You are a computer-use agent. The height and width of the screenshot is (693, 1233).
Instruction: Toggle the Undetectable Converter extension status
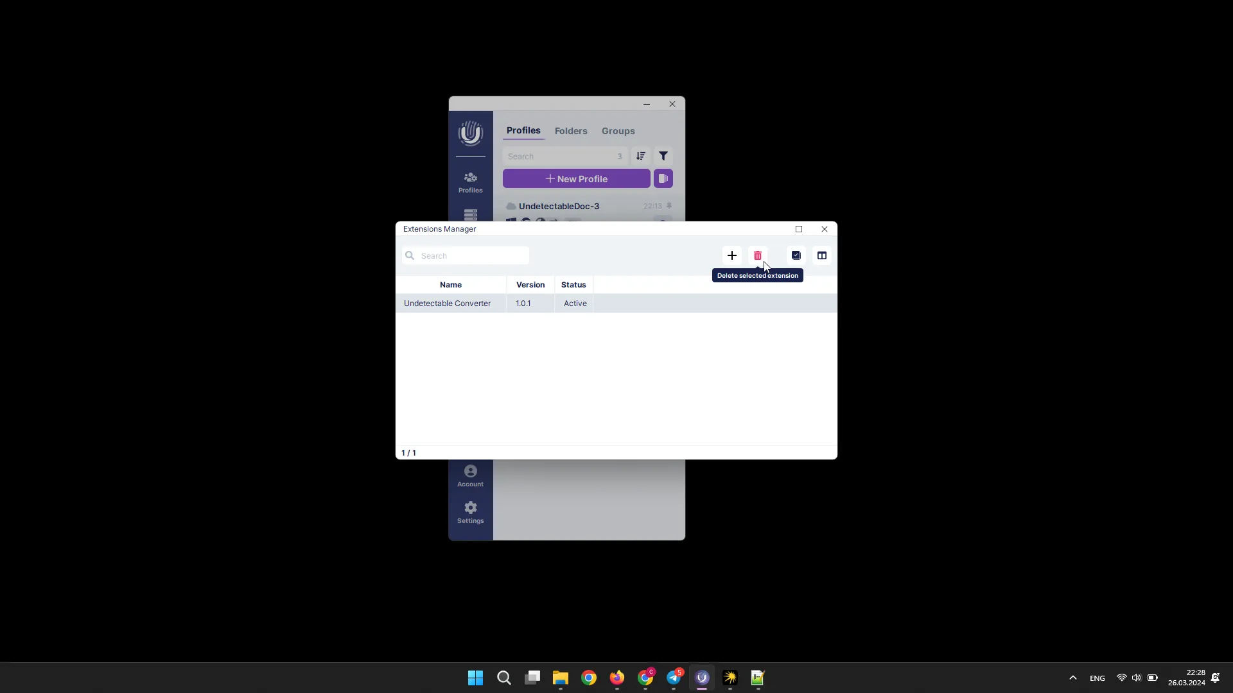click(x=574, y=303)
